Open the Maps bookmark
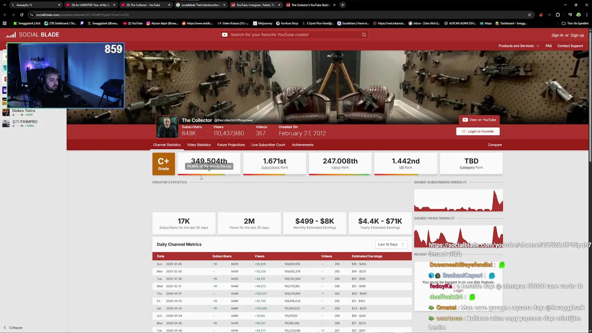This screenshot has height=333, width=592. pos(485,23)
